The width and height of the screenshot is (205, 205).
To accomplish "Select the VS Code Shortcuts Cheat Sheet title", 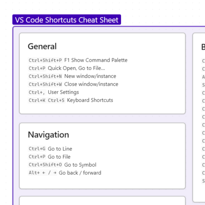I will click(x=67, y=20).
